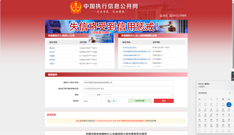Select August 18 in the calendar

click(199, 120)
